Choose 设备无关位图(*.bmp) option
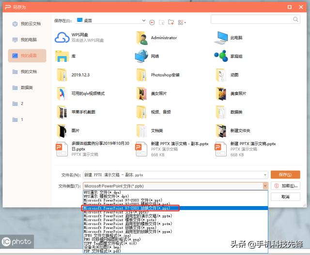 click(x=175, y=247)
